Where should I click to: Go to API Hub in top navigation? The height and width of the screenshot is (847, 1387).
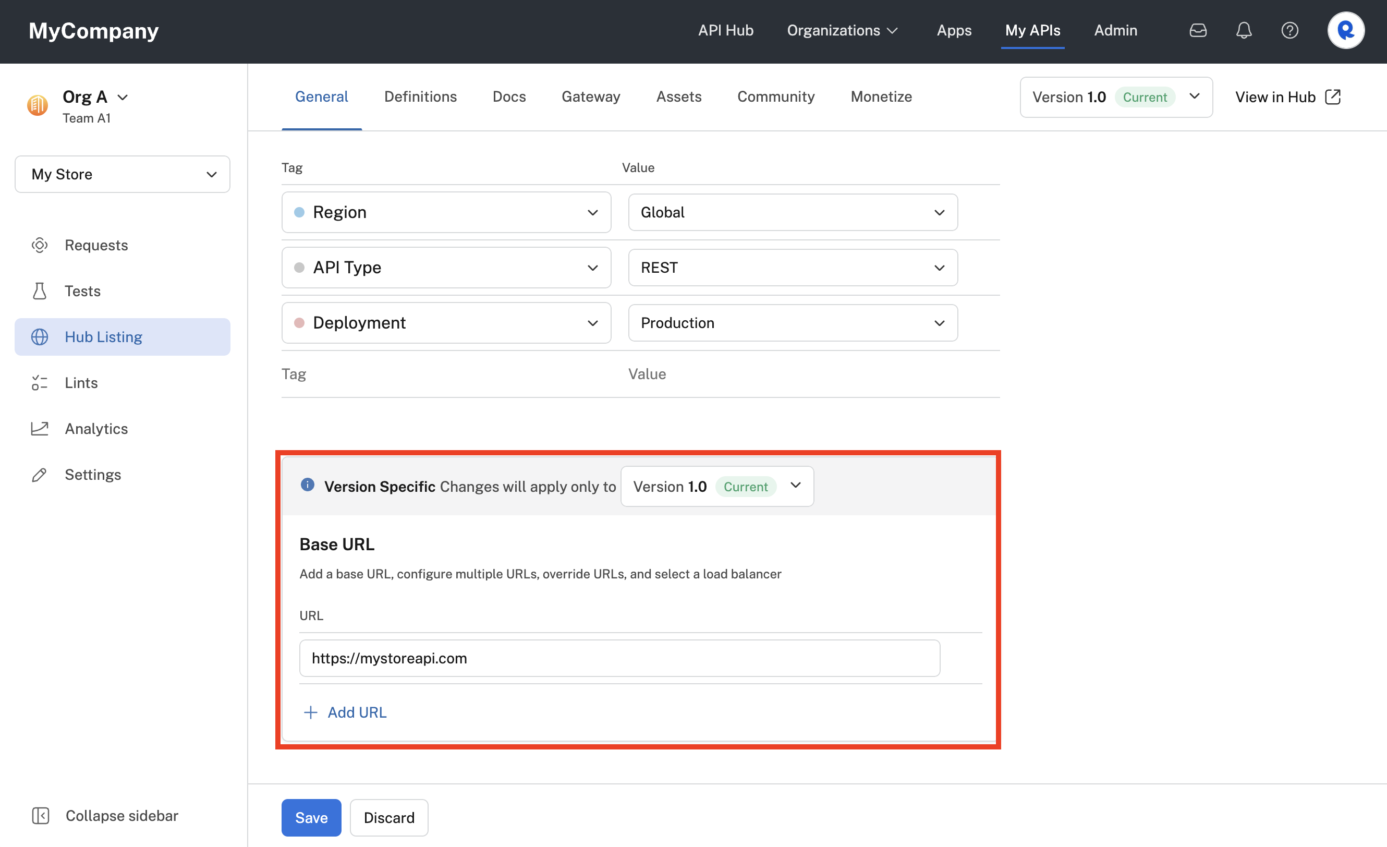pyautogui.click(x=726, y=30)
